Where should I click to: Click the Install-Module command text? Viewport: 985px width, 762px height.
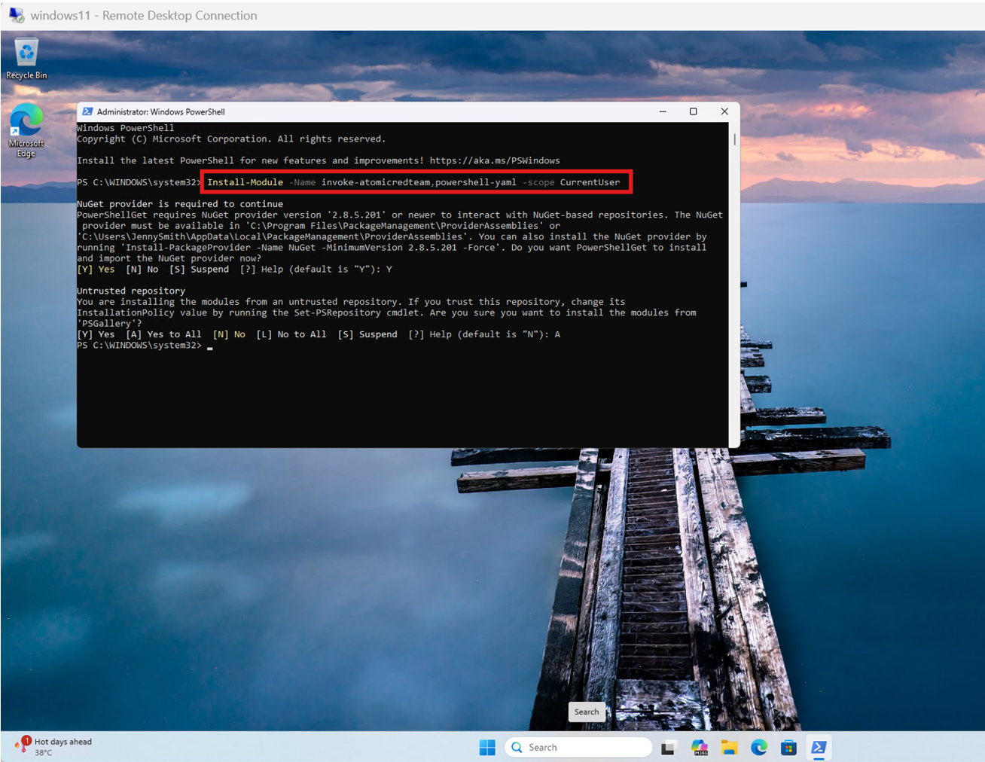coord(245,182)
